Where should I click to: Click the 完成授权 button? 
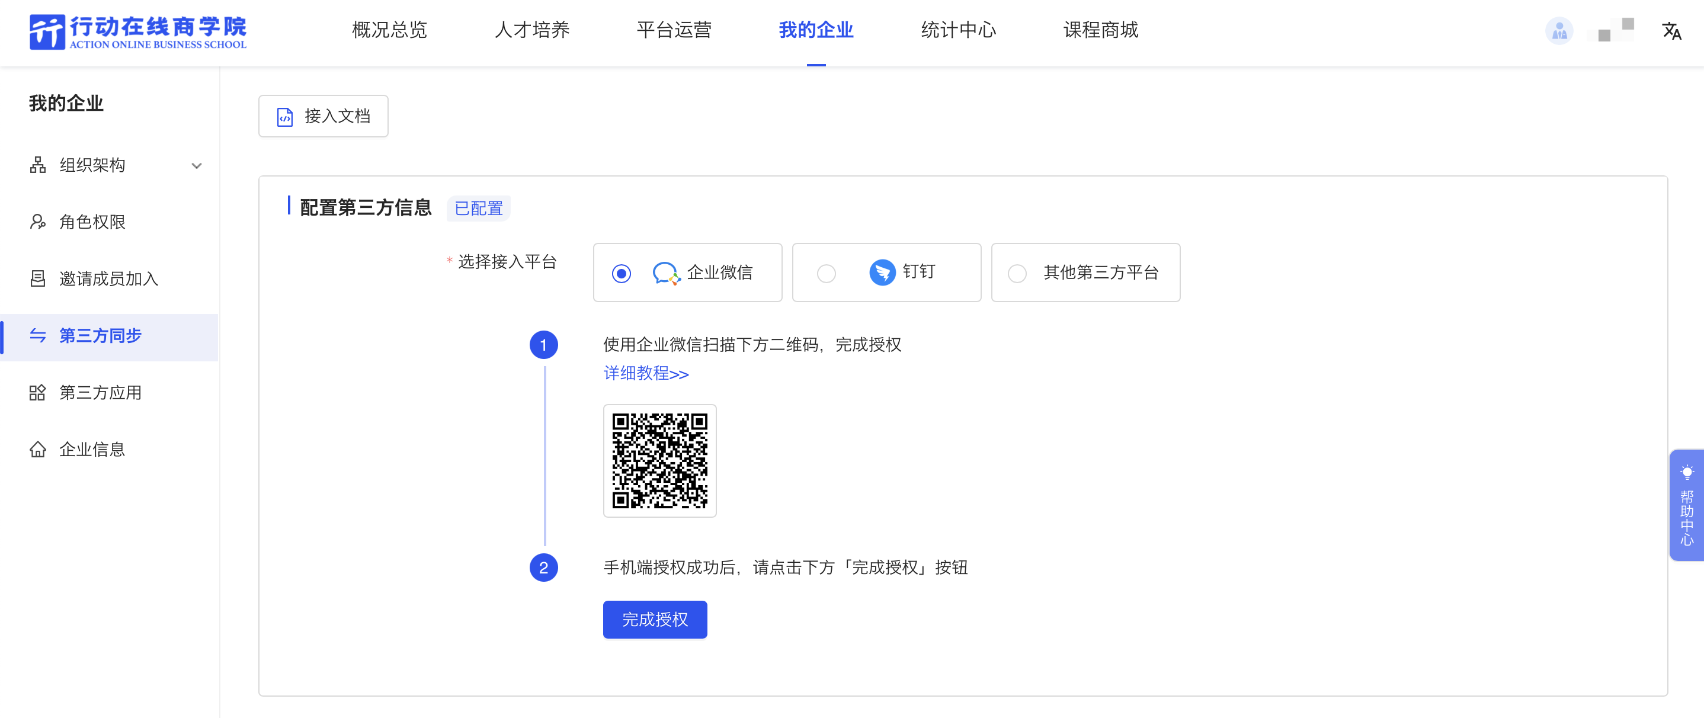click(655, 620)
